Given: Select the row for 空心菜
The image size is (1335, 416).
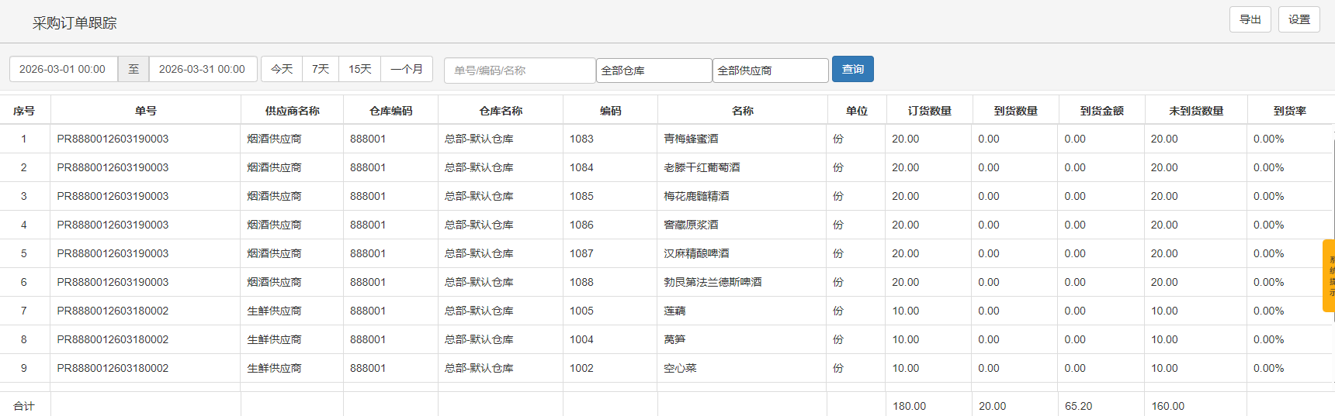Looking at the screenshot, I should [x=680, y=368].
